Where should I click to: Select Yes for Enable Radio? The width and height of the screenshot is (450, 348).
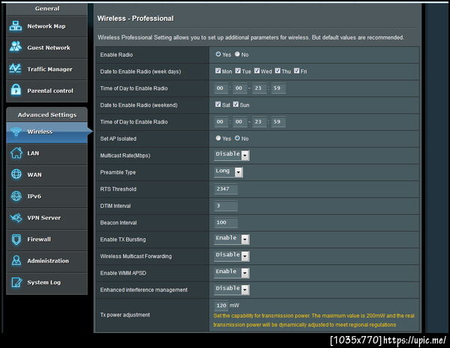pos(218,54)
